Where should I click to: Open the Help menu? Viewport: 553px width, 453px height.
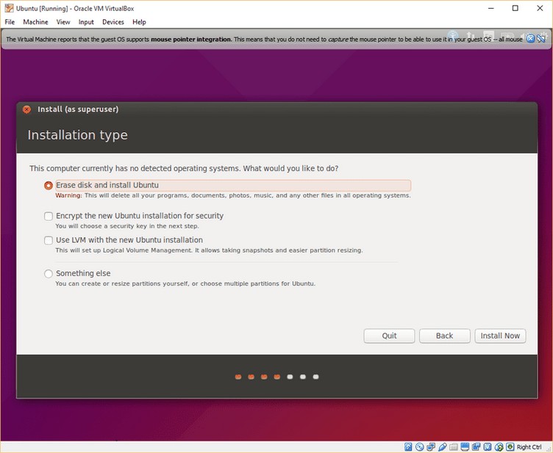tap(139, 22)
